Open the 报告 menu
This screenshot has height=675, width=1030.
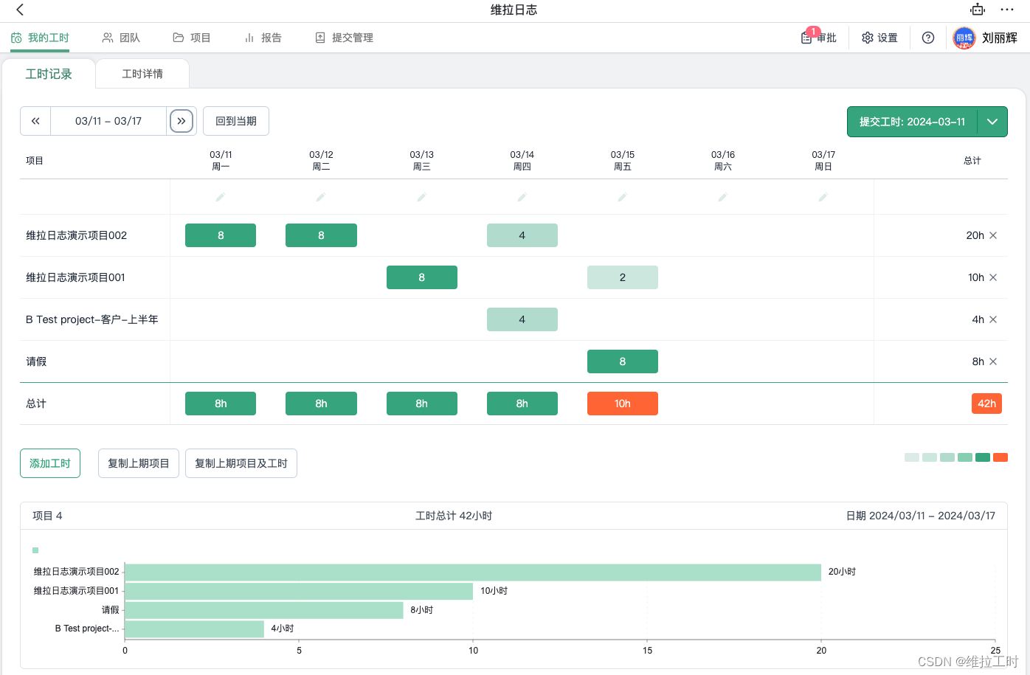coord(263,38)
